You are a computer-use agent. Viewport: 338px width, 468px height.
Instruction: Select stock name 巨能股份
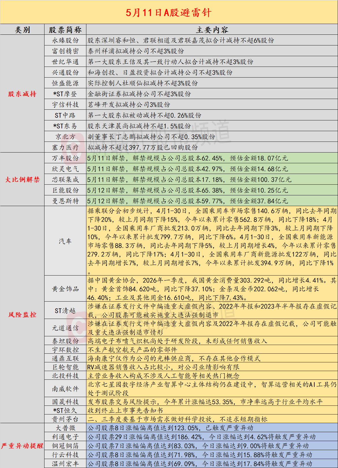(65, 190)
